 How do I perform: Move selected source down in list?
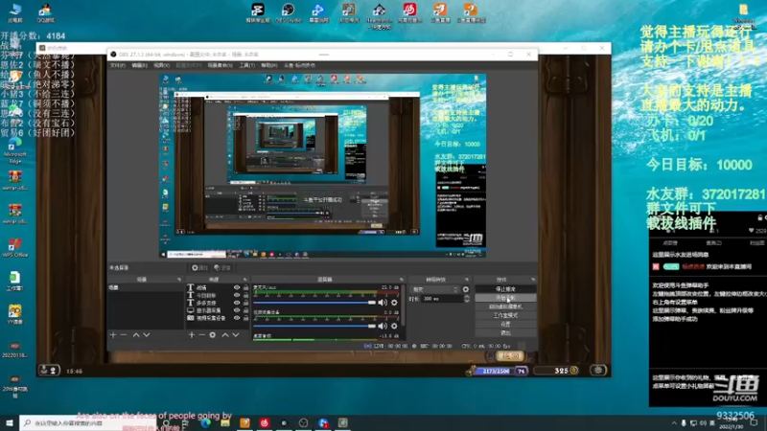(x=235, y=334)
